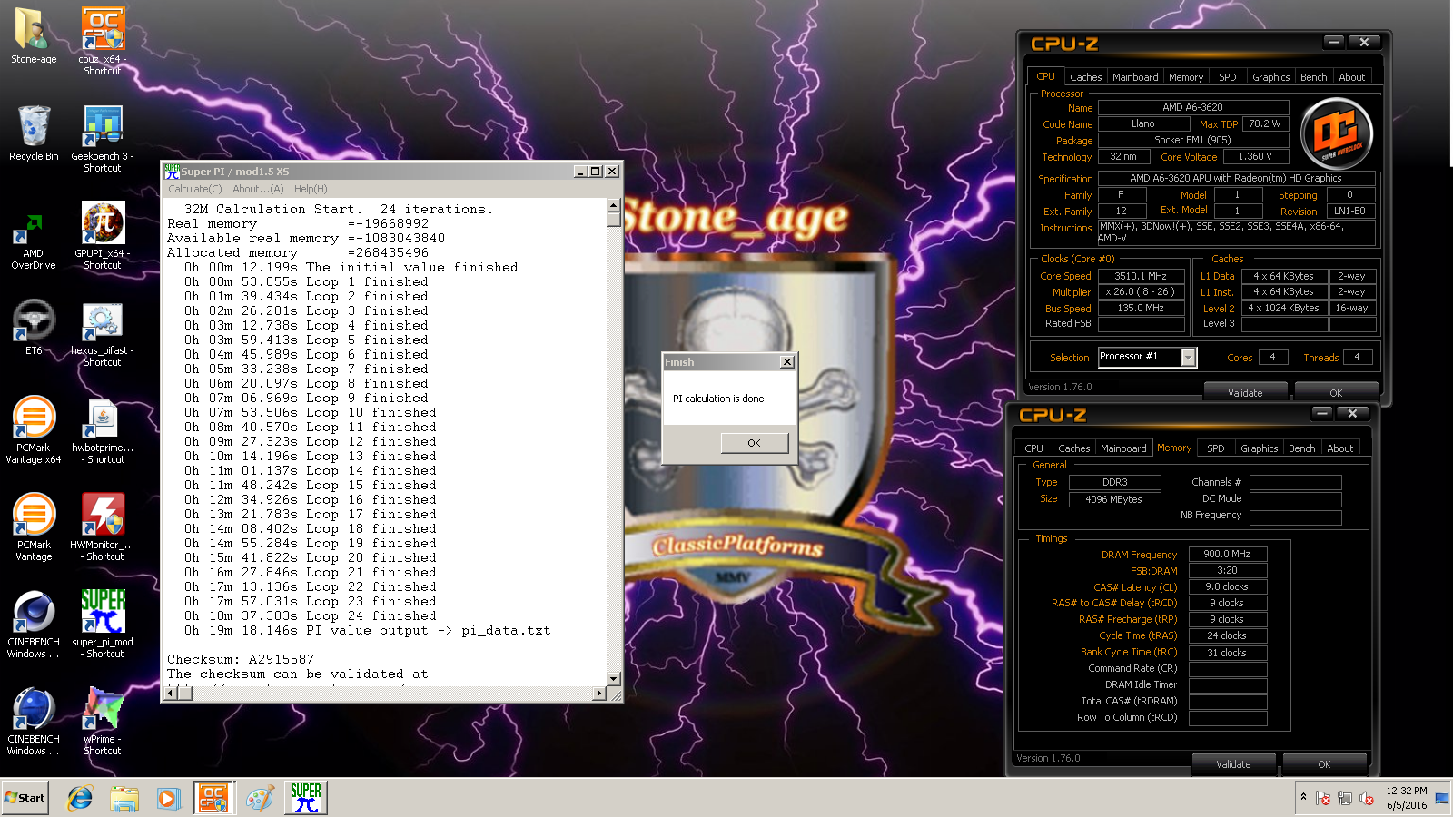Click OK in the lower CPU-Z window
The width and height of the screenshot is (1453, 817).
(1324, 764)
